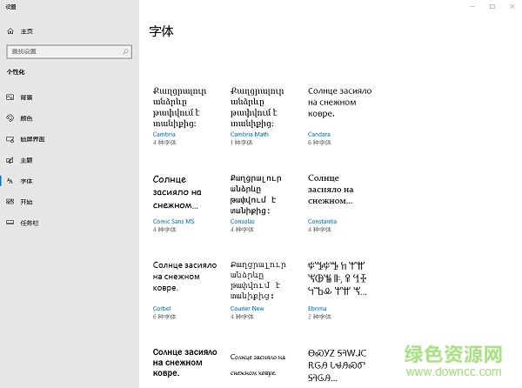Click the Cambria font preview sample

pyautogui.click(x=180, y=107)
